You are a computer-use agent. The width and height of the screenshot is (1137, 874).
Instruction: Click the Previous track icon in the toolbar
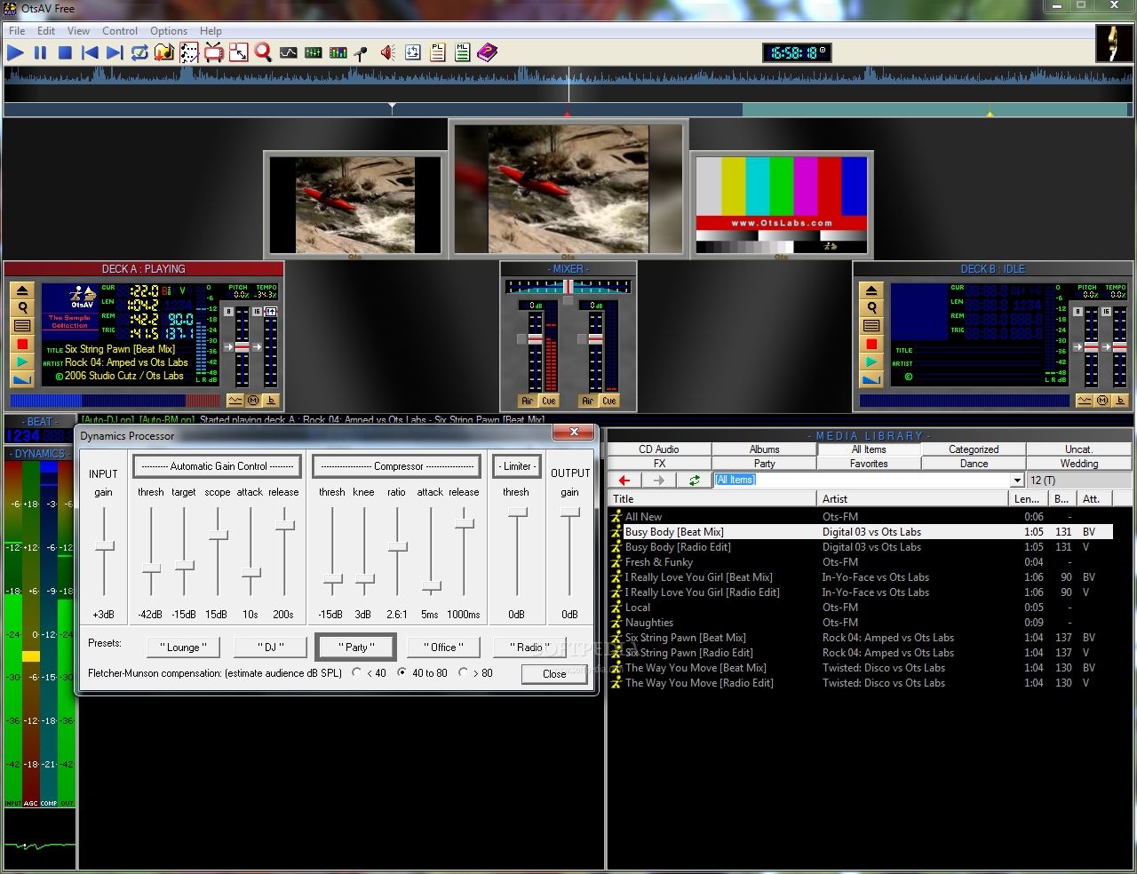(x=90, y=52)
